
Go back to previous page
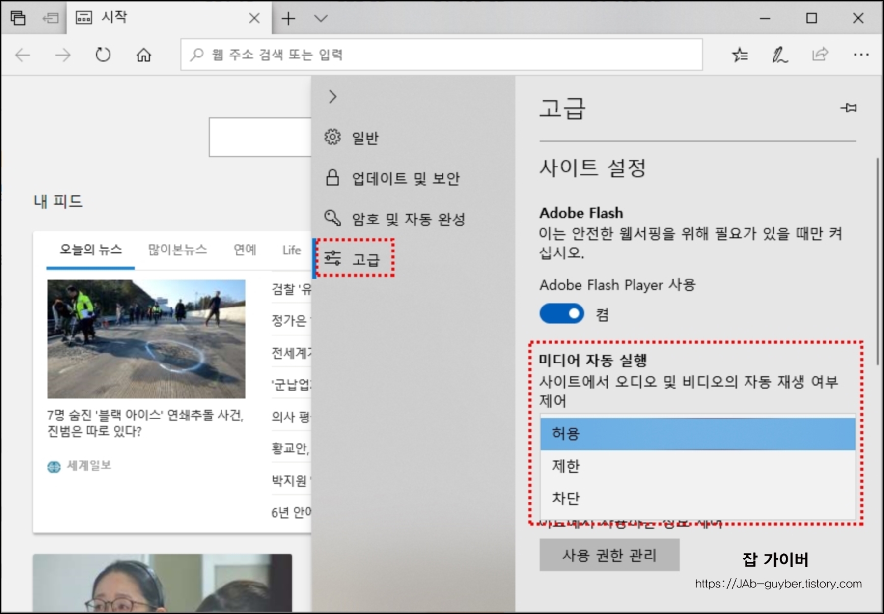pos(23,55)
